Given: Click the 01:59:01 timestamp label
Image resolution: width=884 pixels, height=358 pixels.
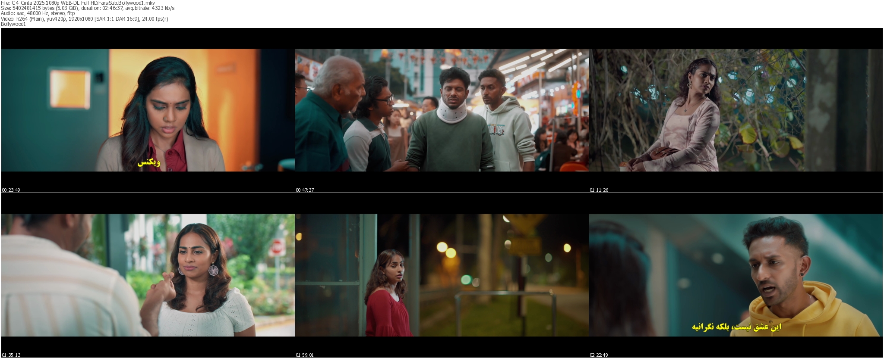Looking at the screenshot, I should pyautogui.click(x=305, y=355).
